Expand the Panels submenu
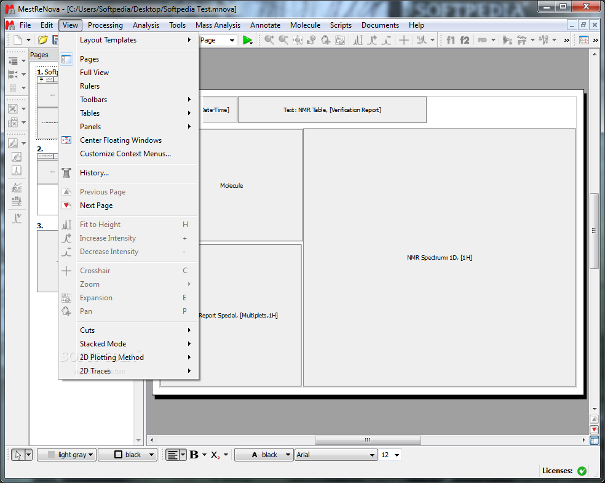Screen dimensions: 605x483 click(x=129, y=127)
